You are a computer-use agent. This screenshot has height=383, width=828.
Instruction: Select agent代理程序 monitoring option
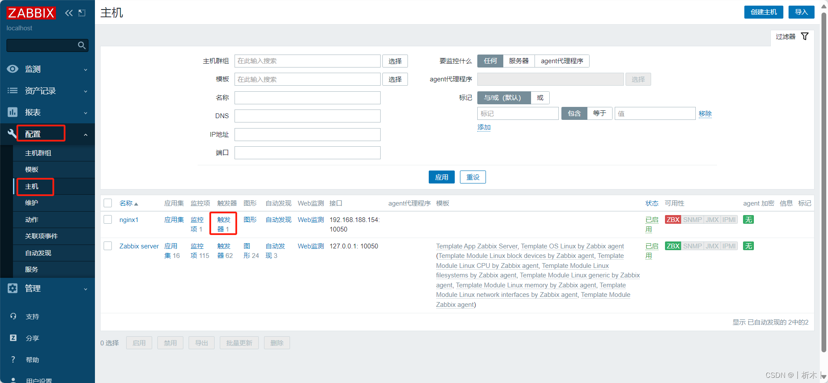pos(562,61)
